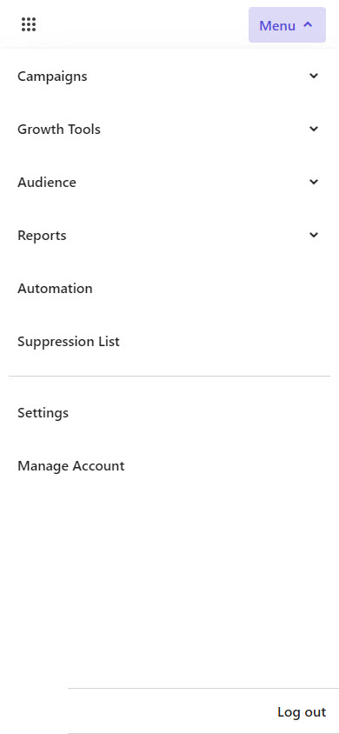The height and width of the screenshot is (734, 339).
Task: Click Log out
Action: (x=302, y=712)
